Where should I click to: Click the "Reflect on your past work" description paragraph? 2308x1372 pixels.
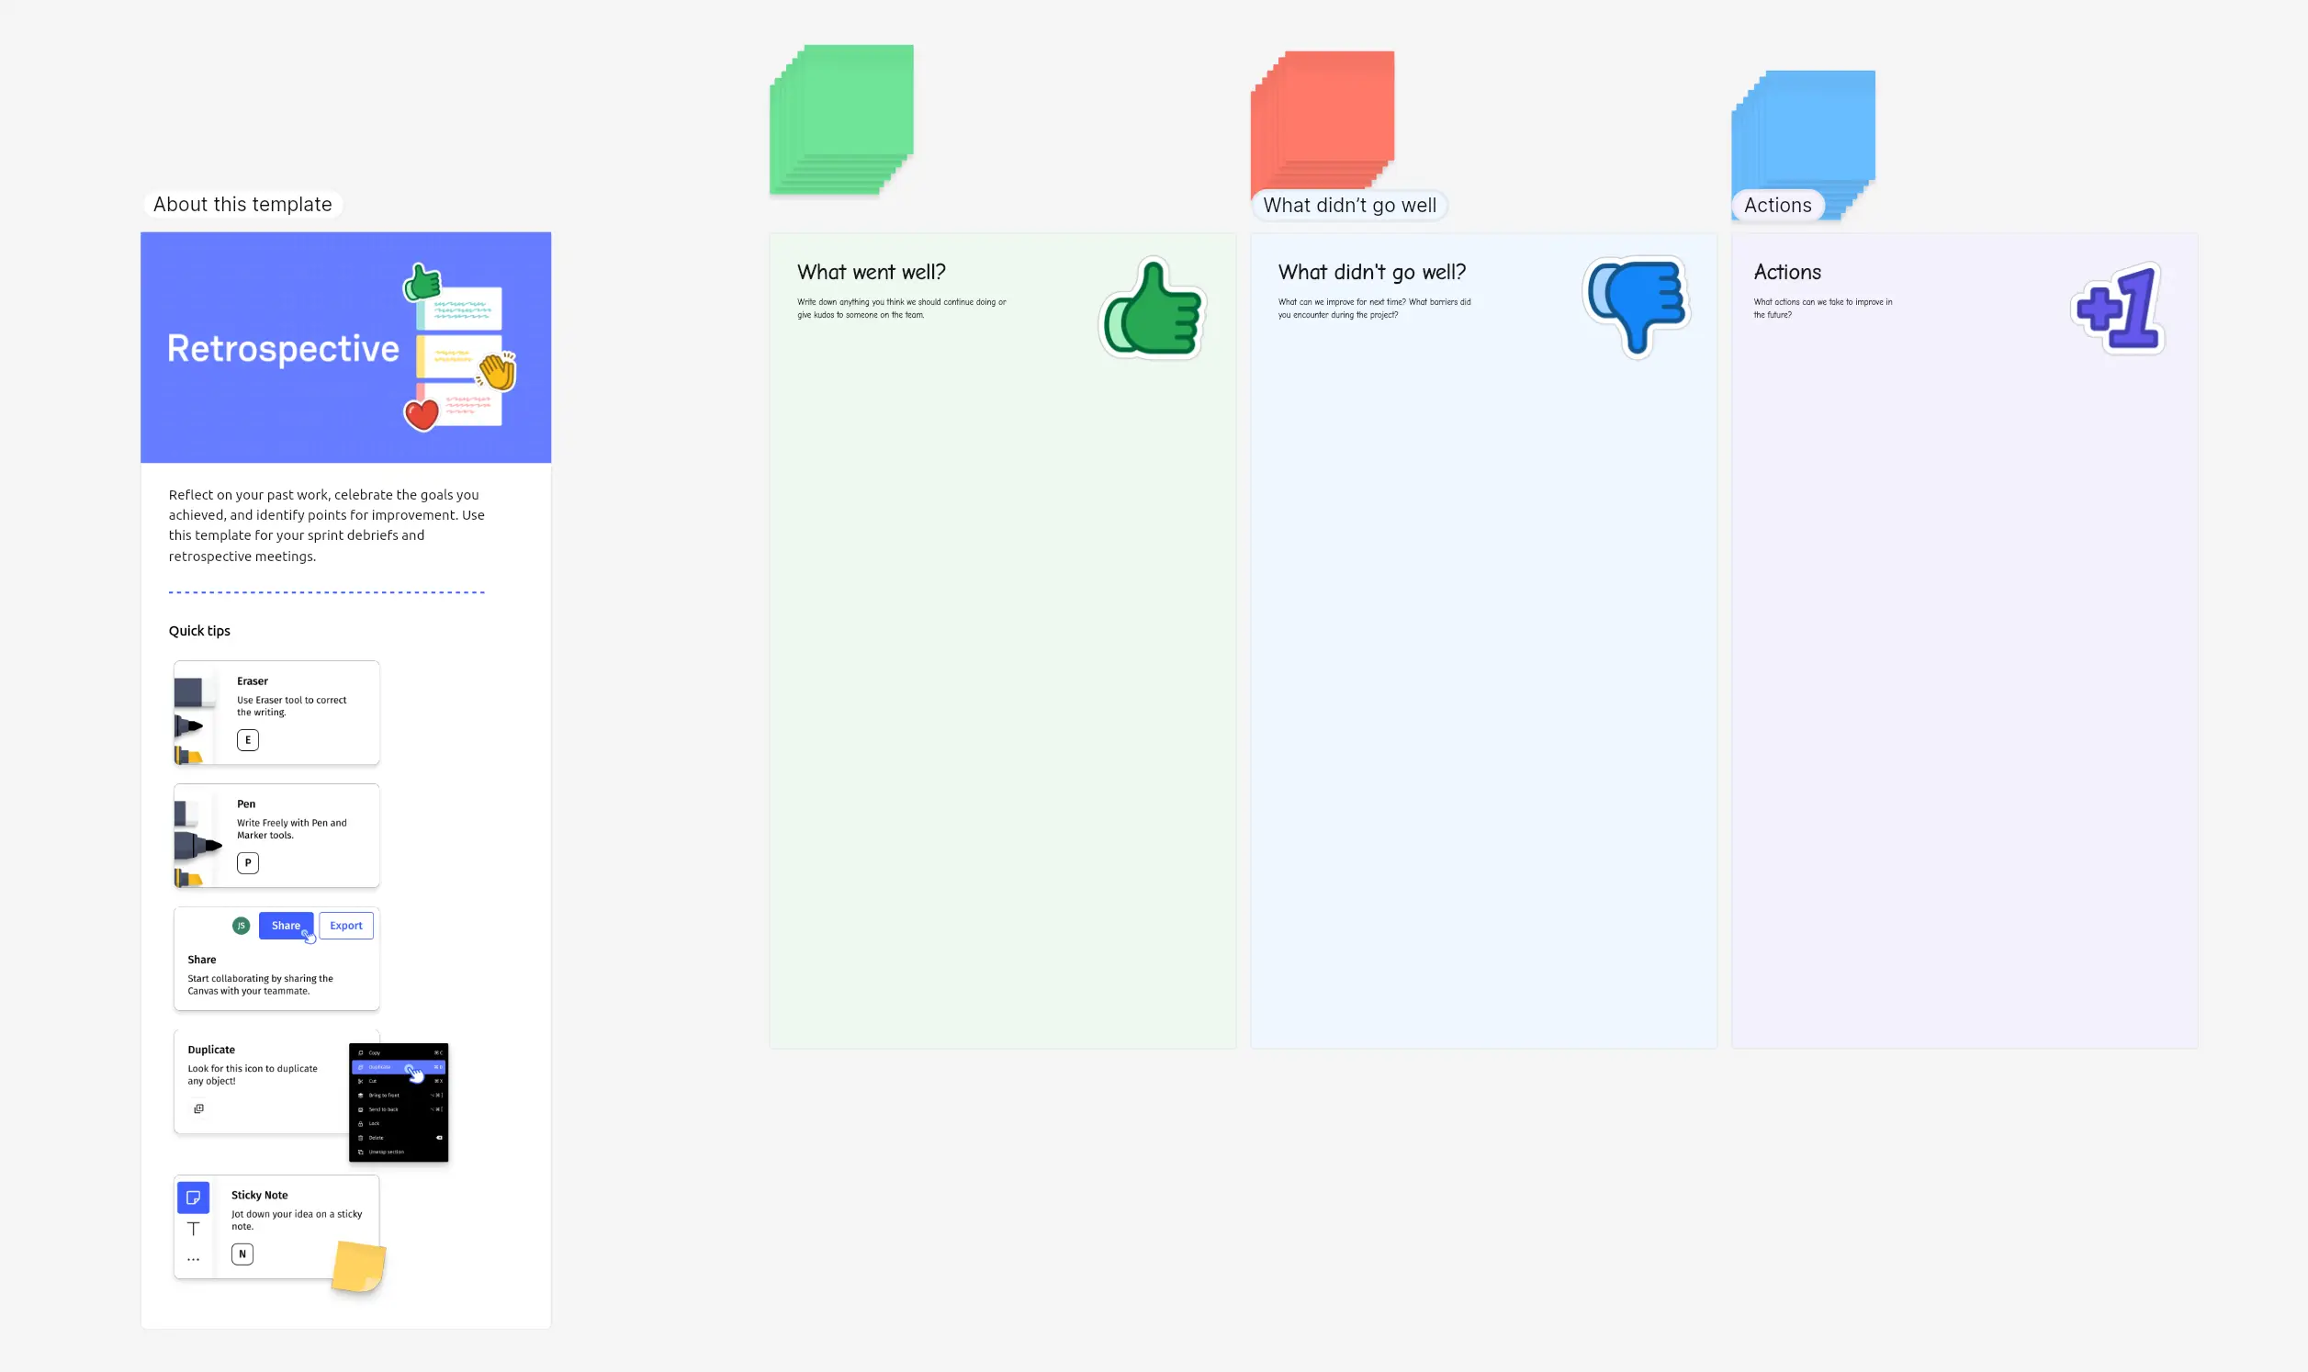coord(326,525)
